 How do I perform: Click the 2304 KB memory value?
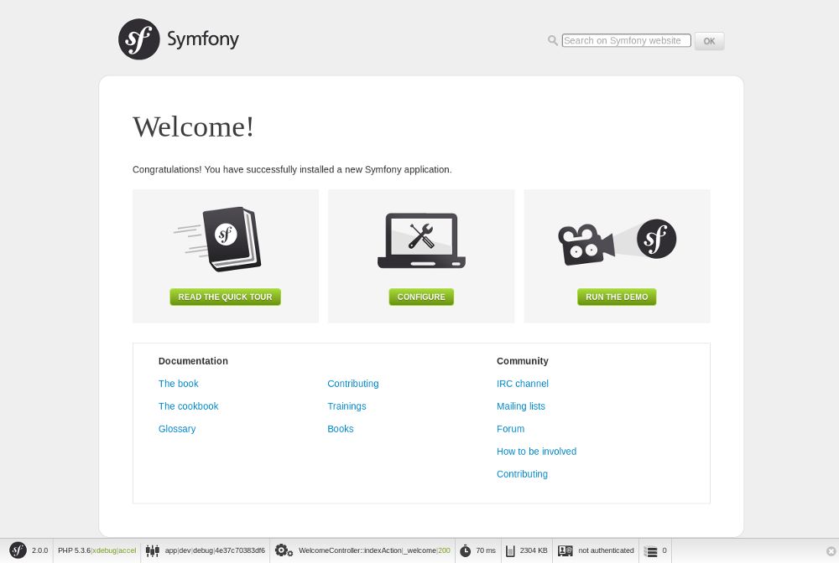pyautogui.click(x=534, y=550)
